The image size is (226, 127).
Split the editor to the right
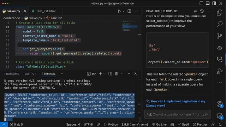pos(129,11)
